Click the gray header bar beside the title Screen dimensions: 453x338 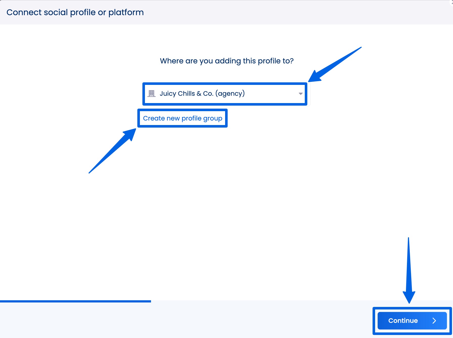coord(278,12)
